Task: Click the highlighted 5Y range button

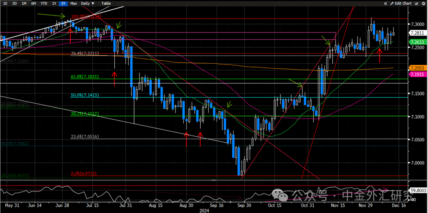Action: point(63,3)
